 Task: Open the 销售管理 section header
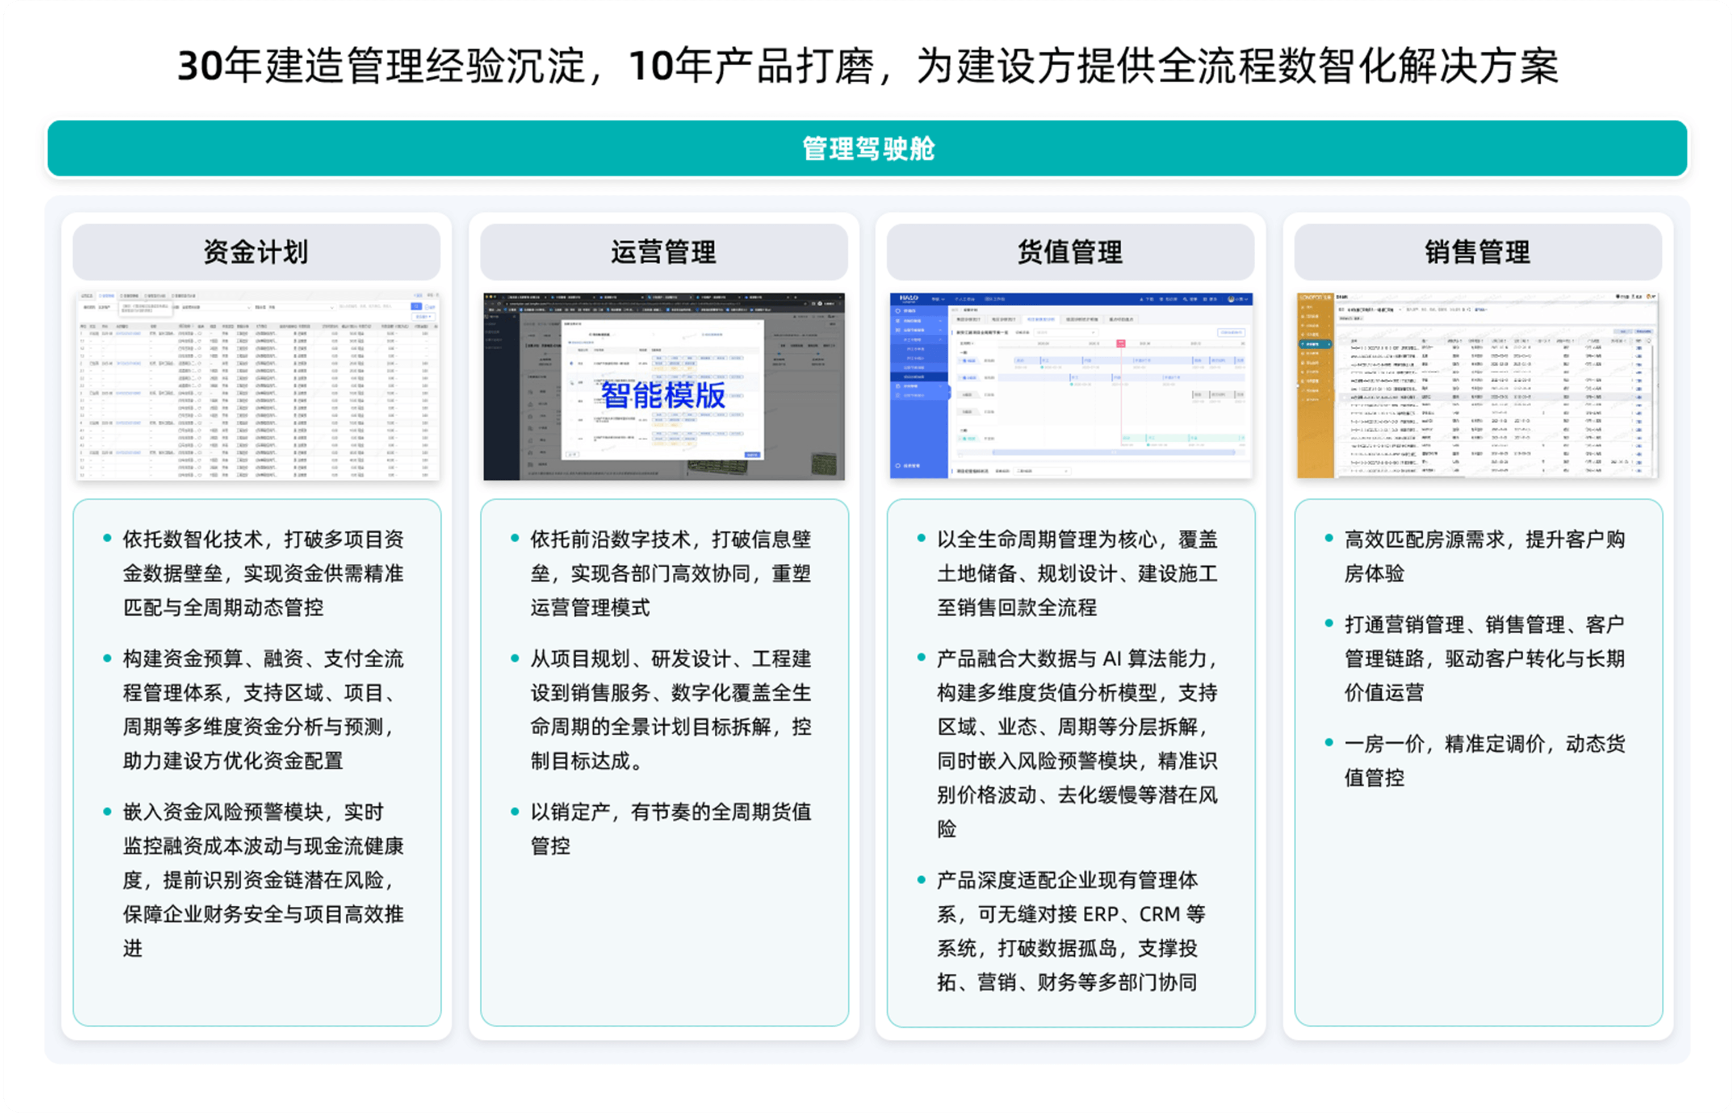tap(1477, 252)
